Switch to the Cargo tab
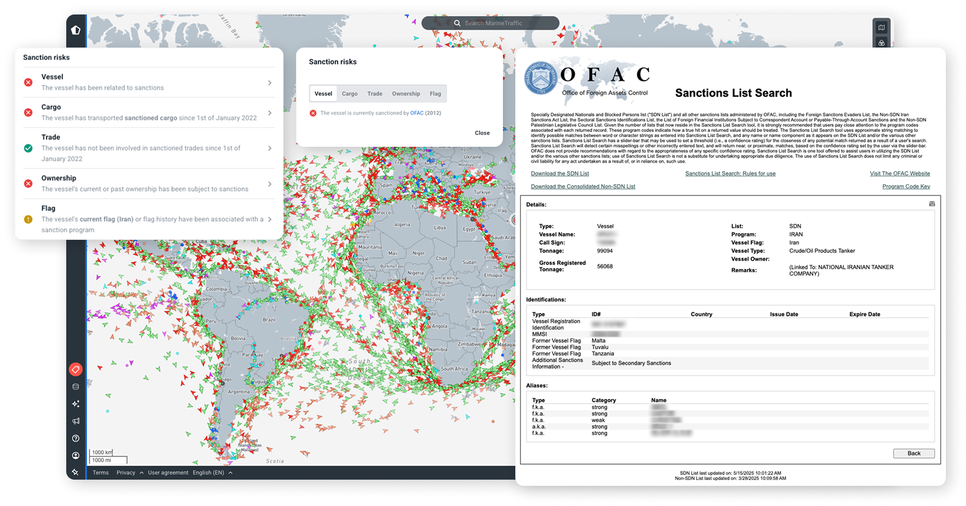 [350, 94]
